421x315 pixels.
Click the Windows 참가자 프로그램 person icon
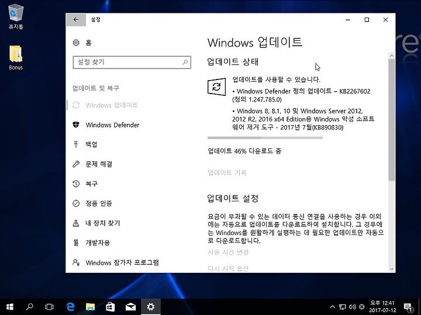pyautogui.click(x=76, y=262)
